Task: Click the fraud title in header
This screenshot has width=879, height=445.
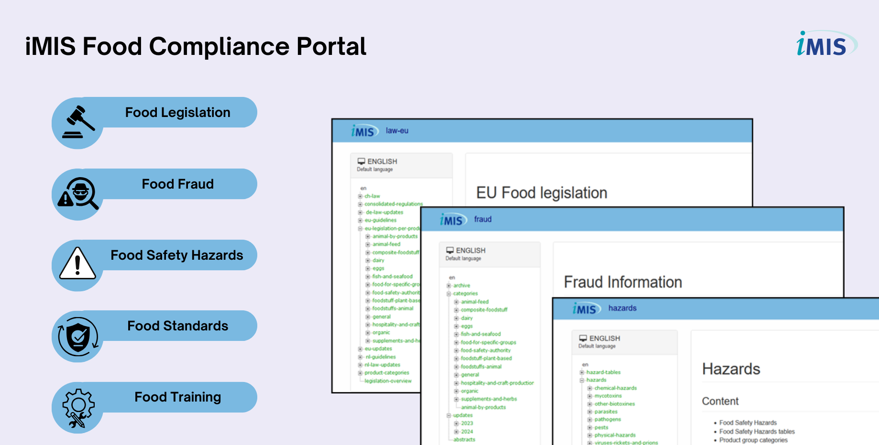Action: pos(483,219)
